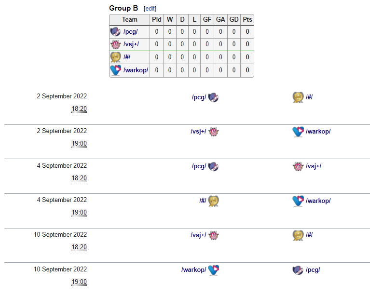Click /warkop/ icon in 10 September 19:00 match
The width and height of the screenshot is (370, 296).
(214, 270)
